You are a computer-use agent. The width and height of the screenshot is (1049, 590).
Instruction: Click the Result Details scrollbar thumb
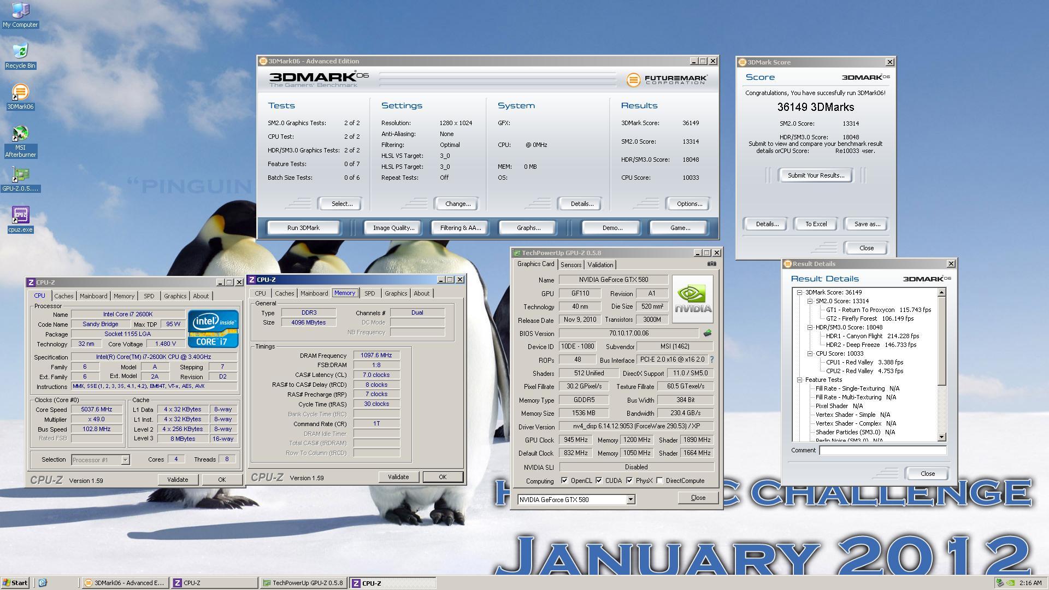click(x=941, y=341)
